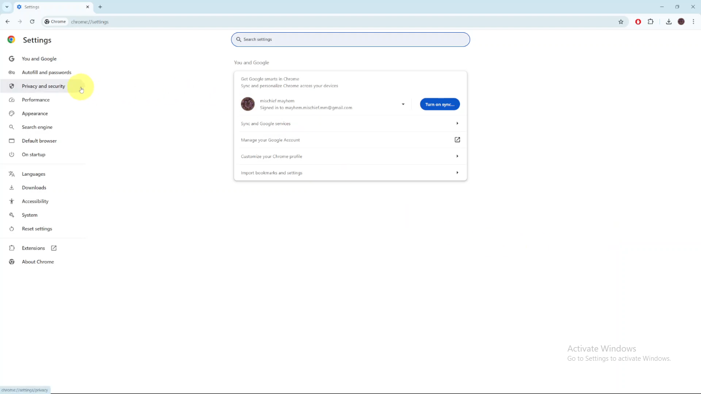Open Sync and Google services row
Screen dimensions: 701x394
(350, 123)
